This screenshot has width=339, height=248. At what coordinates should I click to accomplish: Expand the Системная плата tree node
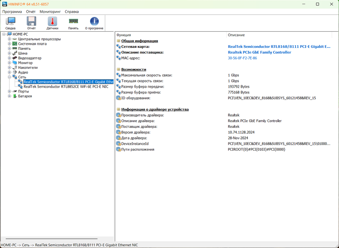click(x=9, y=44)
